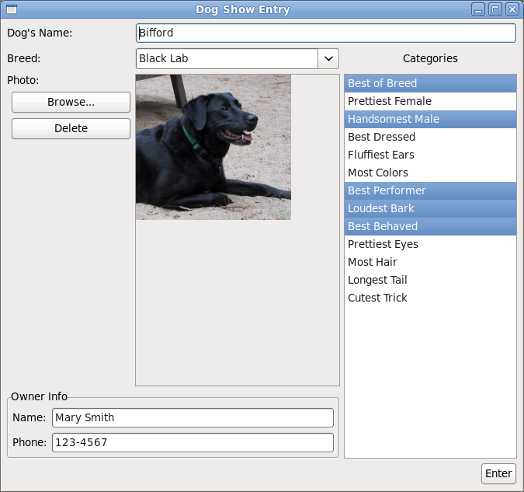Maximize the Dog Show Entry window

tap(495, 9)
